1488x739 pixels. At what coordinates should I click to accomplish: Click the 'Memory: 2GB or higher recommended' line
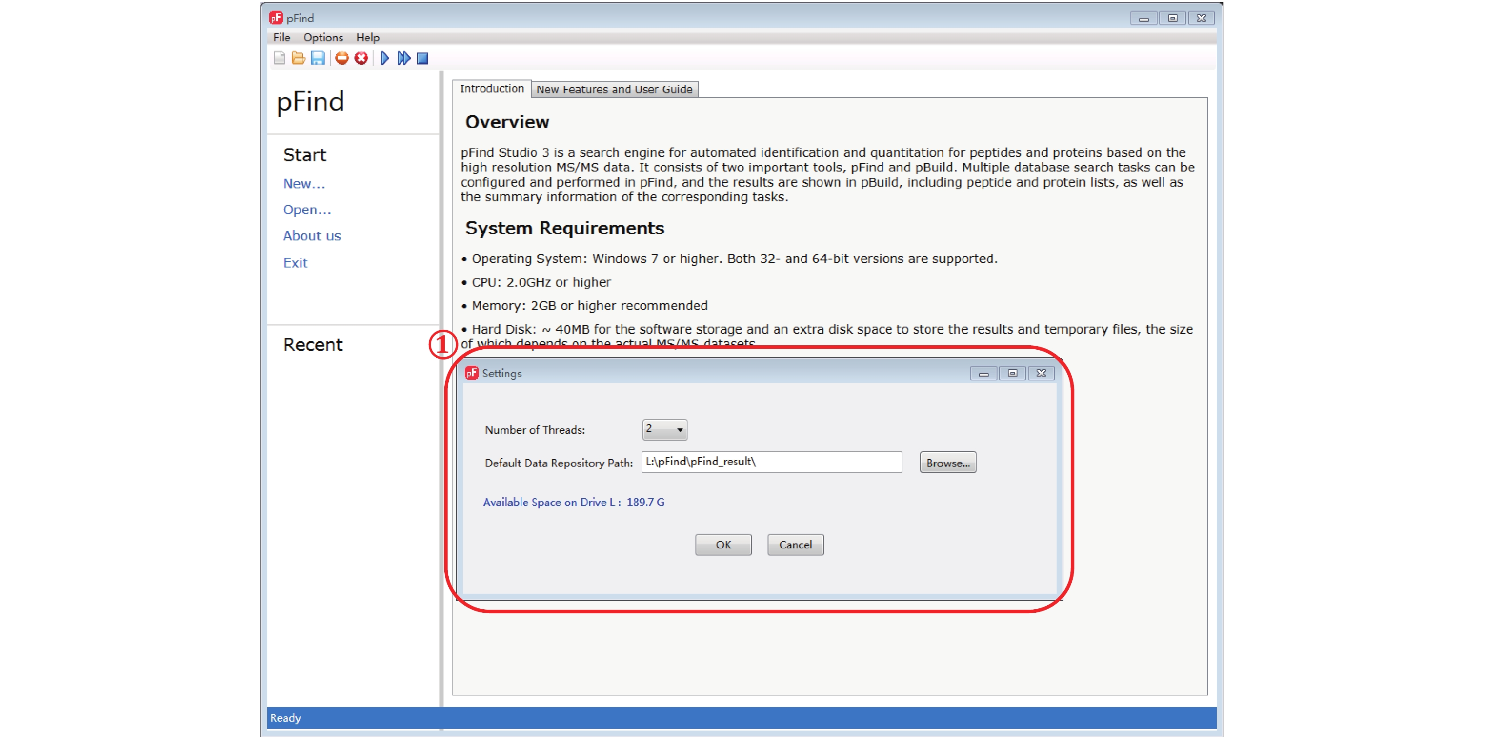(x=584, y=305)
